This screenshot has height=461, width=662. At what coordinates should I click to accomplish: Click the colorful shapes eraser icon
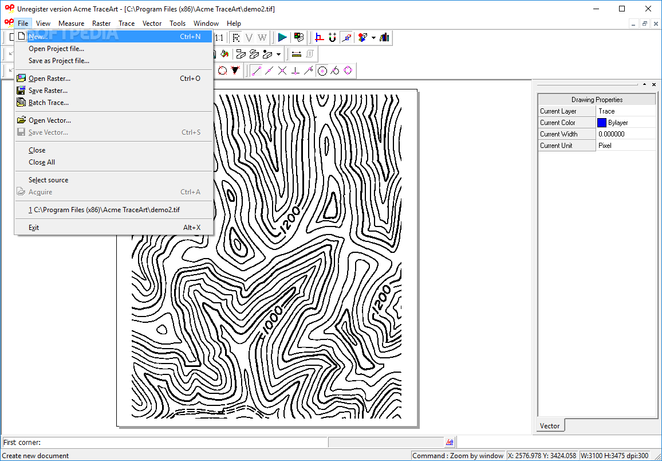pyautogui.click(x=362, y=38)
